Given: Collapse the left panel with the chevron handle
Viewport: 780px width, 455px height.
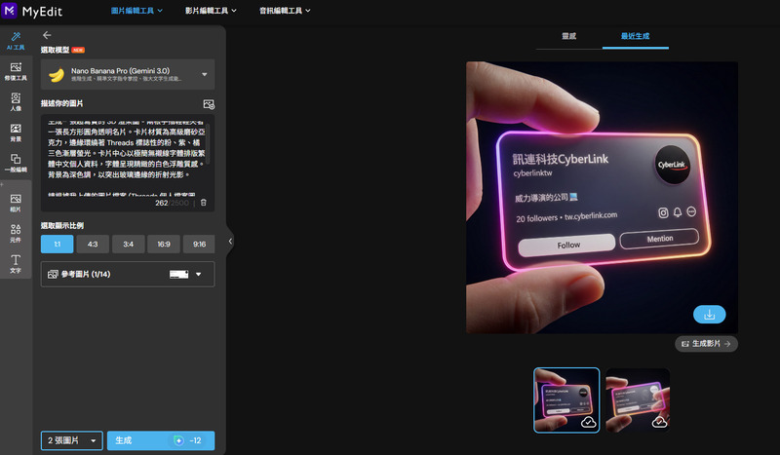Looking at the screenshot, I should [230, 242].
